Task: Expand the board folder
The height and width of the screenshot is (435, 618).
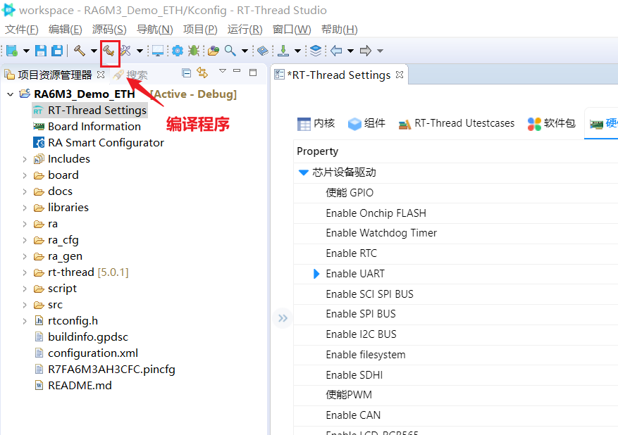Action: [x=25, y=175]
